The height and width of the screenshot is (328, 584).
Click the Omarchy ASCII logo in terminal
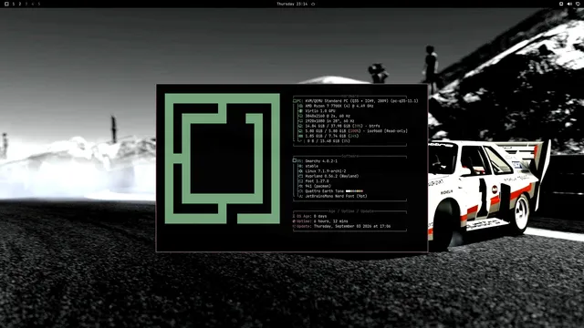[x=223, y=159]
